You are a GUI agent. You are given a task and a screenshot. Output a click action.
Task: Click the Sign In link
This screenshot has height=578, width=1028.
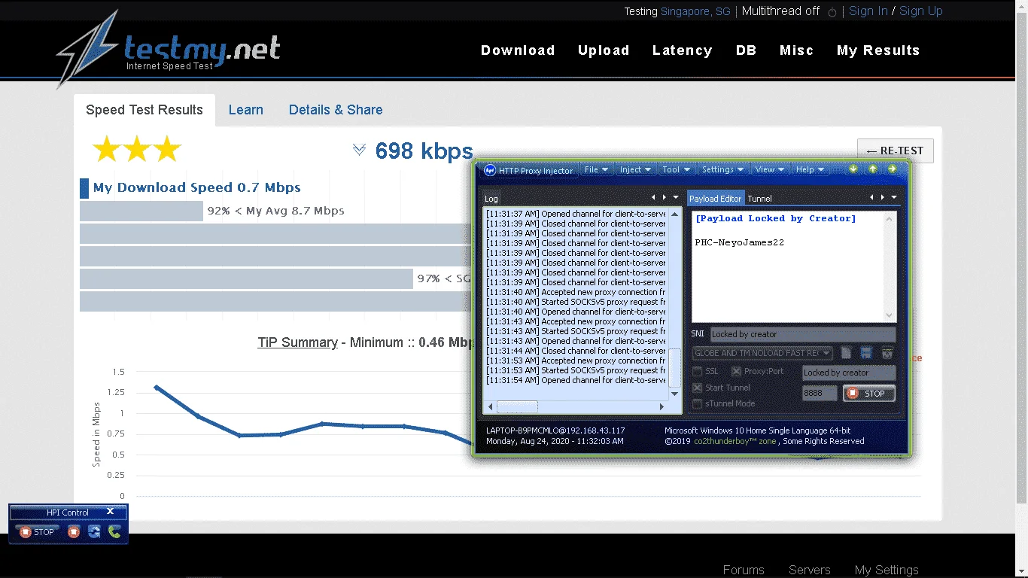click(868, 11)
